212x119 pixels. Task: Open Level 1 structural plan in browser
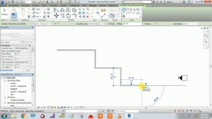point(13,83)
